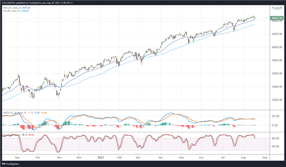Click the MACD indicator legend
This screenshot has height=167, width=286.
[25, 113]
